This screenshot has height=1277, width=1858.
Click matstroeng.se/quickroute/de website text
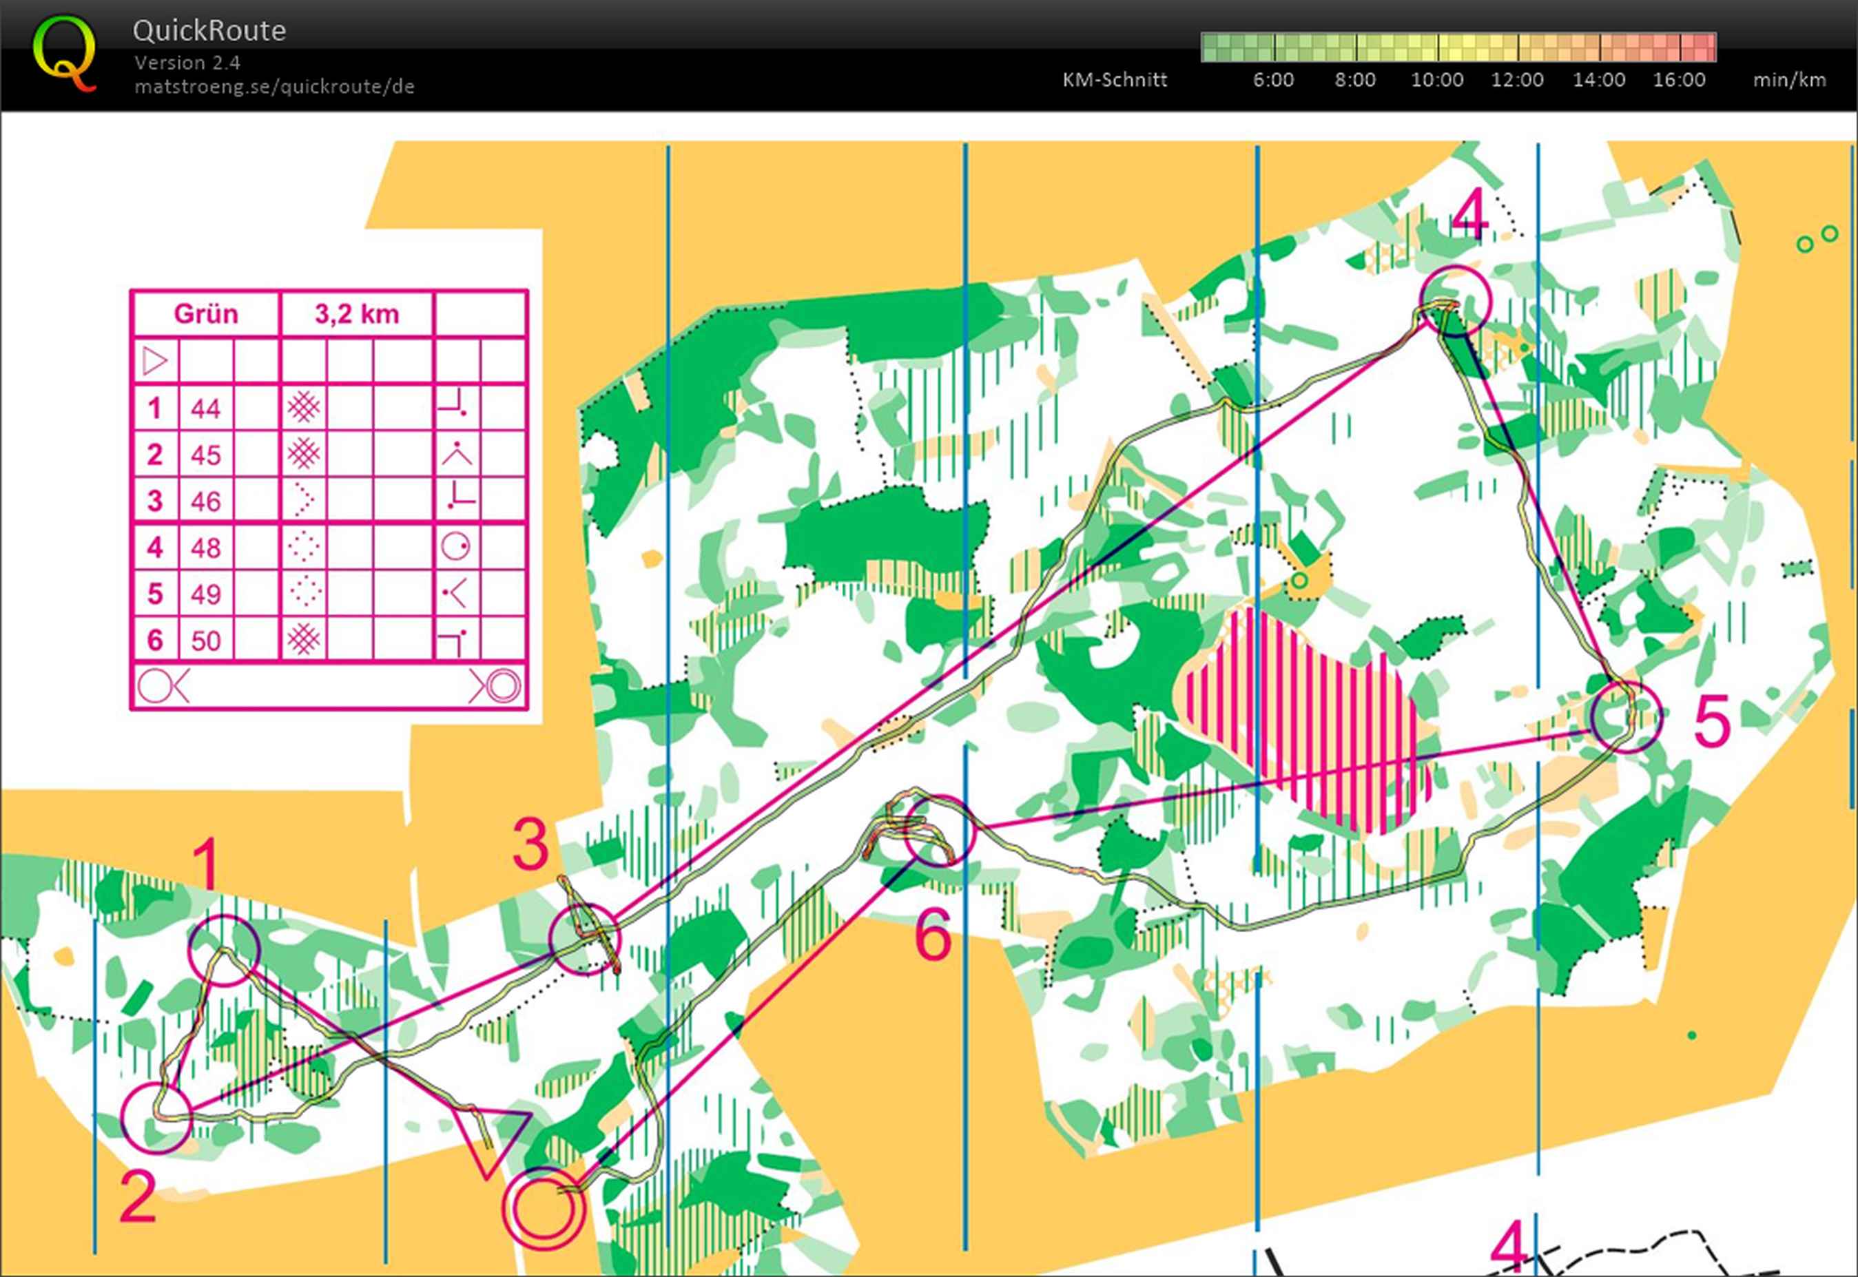(274, 86)
